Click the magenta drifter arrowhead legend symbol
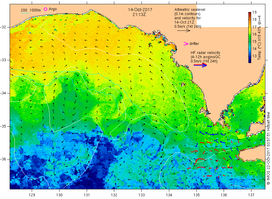This screenshot has height=199, width=272. (186, 44)
